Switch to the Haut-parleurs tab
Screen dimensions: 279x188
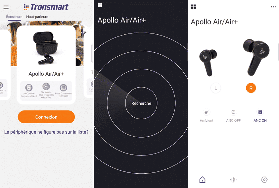(x=37, y=17)
